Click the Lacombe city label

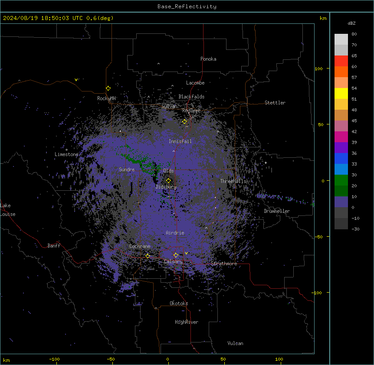click(195, 83)
